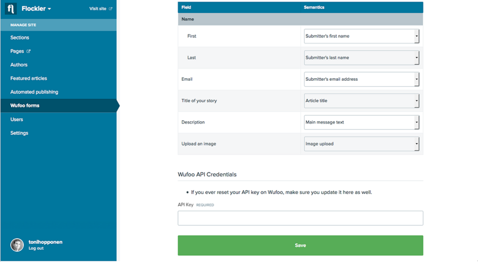
Task: Open the Upload an image semantics dropdown
Action: (x=362, y=144)
